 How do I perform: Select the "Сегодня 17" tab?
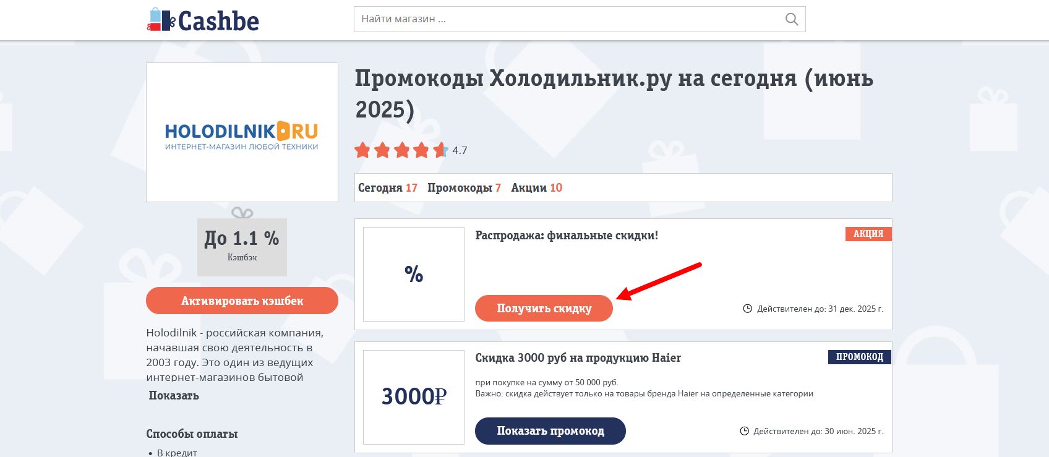pos(388,187)
